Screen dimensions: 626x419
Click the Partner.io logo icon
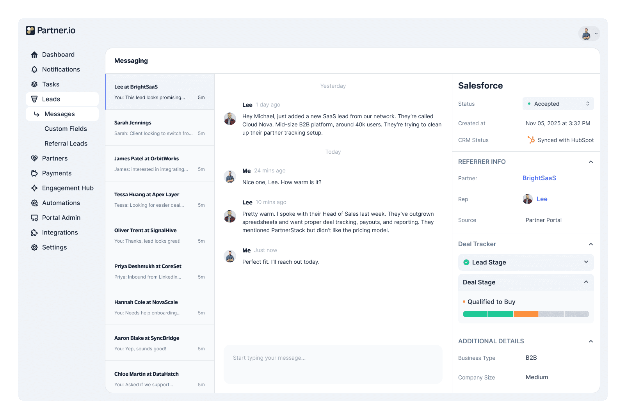click(30, 30)
